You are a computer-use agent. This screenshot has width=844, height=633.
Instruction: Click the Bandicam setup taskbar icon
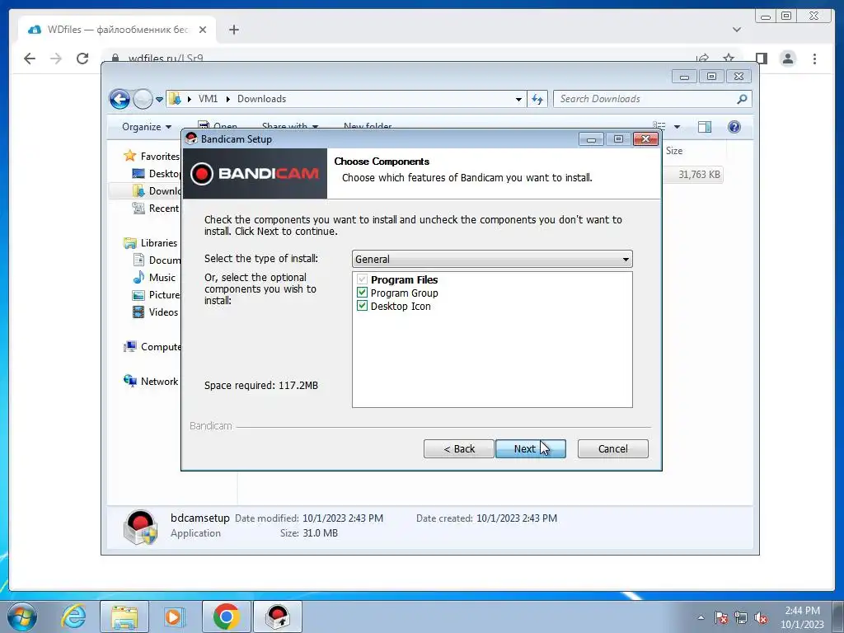(278, 617)
